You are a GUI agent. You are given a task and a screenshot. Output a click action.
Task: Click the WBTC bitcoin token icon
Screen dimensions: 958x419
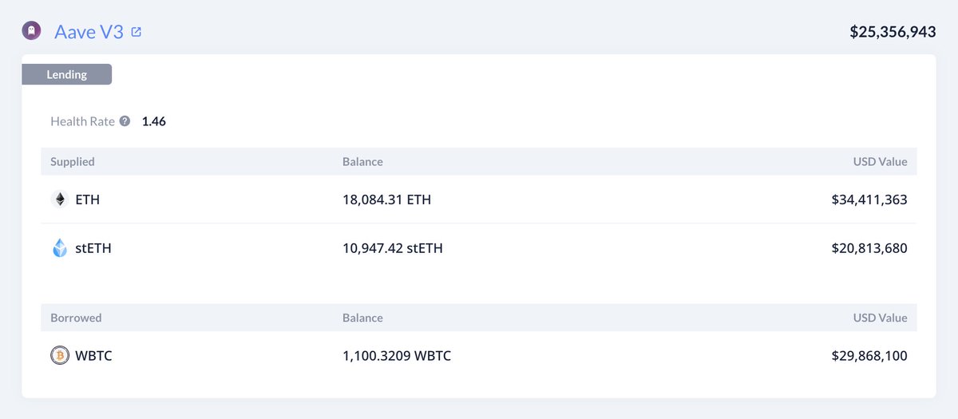[x=60, y=355]
